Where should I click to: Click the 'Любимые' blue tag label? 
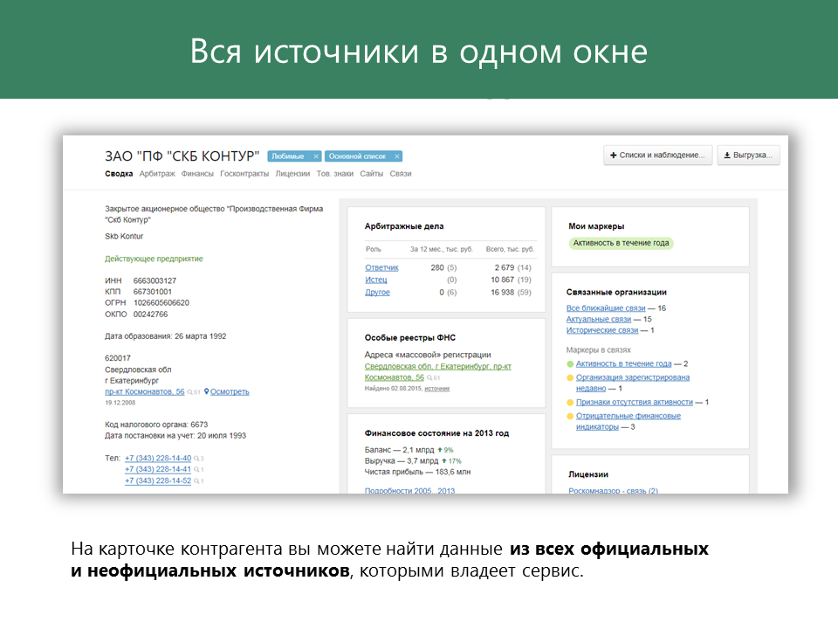point(287,156)
